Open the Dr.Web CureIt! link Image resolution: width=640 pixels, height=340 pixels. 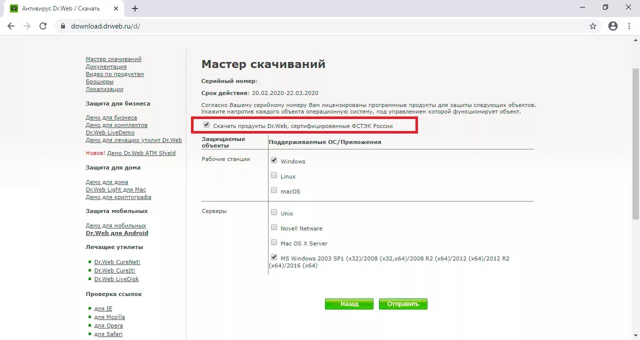click(114, 270)
